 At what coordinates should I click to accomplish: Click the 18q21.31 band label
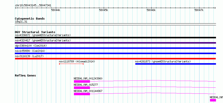click(21, 22)
